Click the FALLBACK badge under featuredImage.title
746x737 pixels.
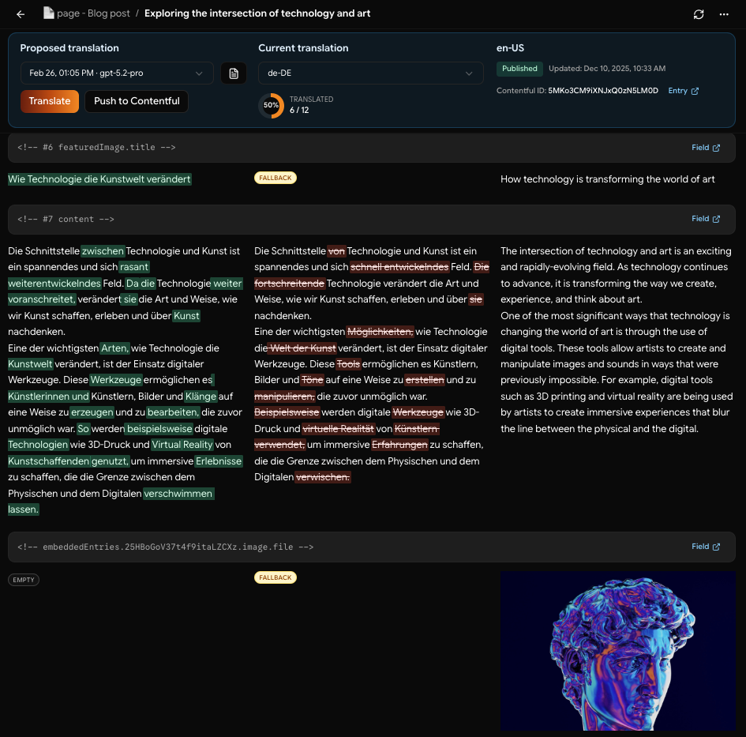[275, 178]
